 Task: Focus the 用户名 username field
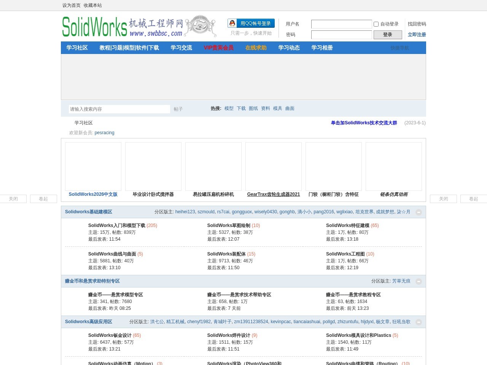(341, 24)
